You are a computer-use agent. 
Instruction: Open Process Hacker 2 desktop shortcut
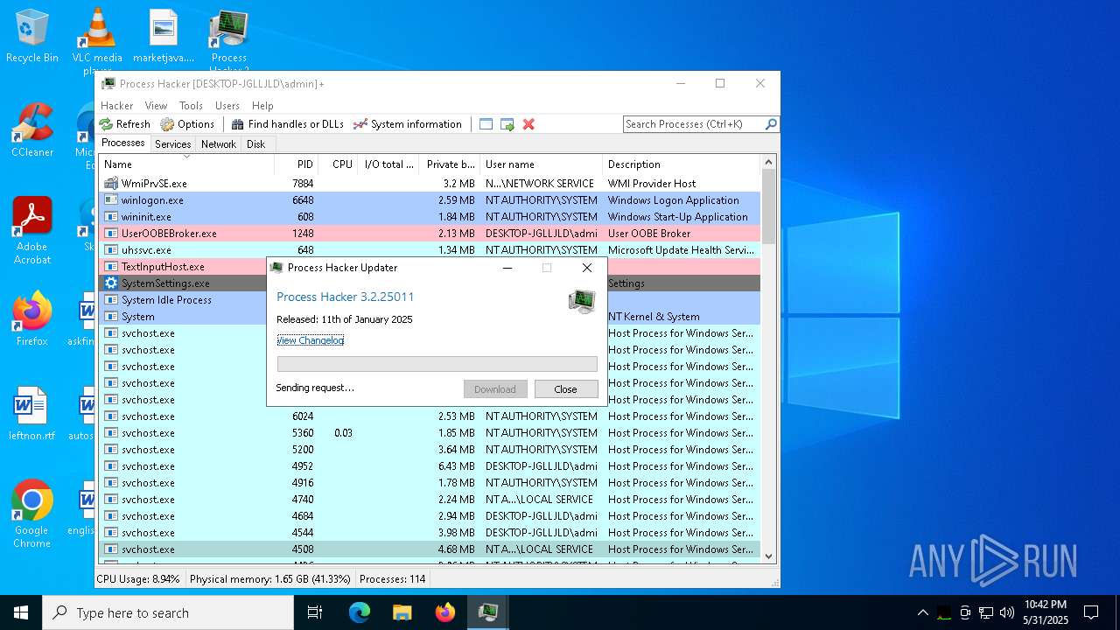point(228,40)
